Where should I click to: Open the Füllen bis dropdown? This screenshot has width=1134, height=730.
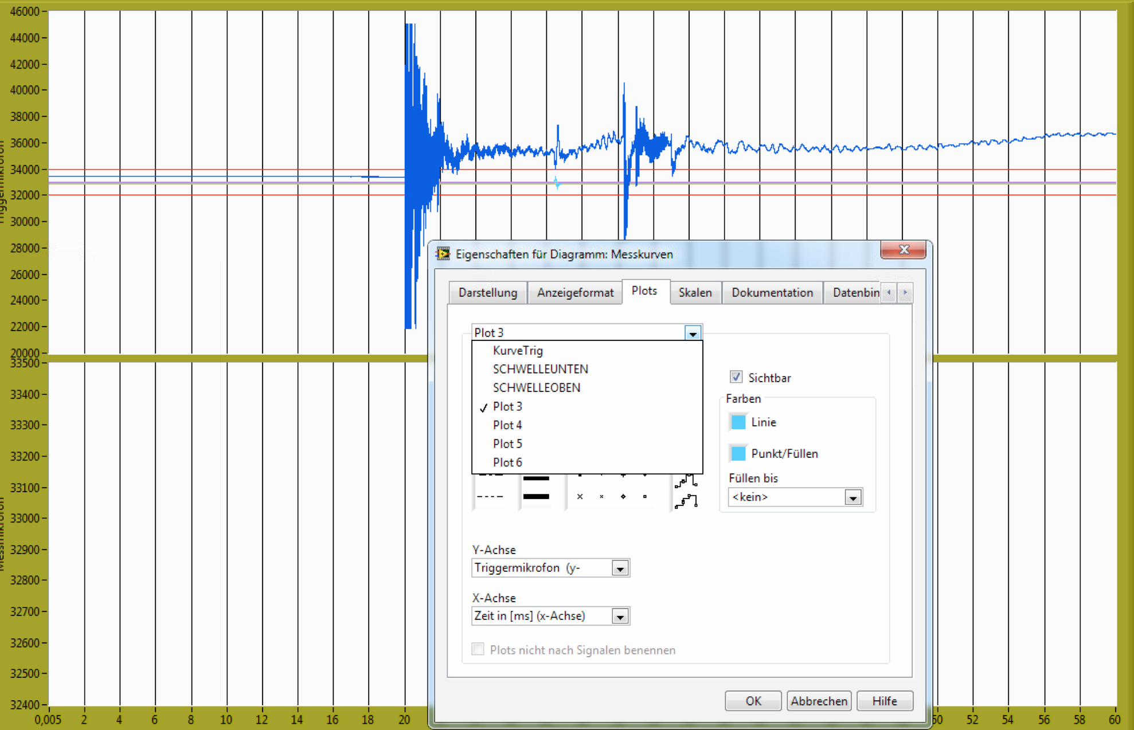tap(853, 497)
